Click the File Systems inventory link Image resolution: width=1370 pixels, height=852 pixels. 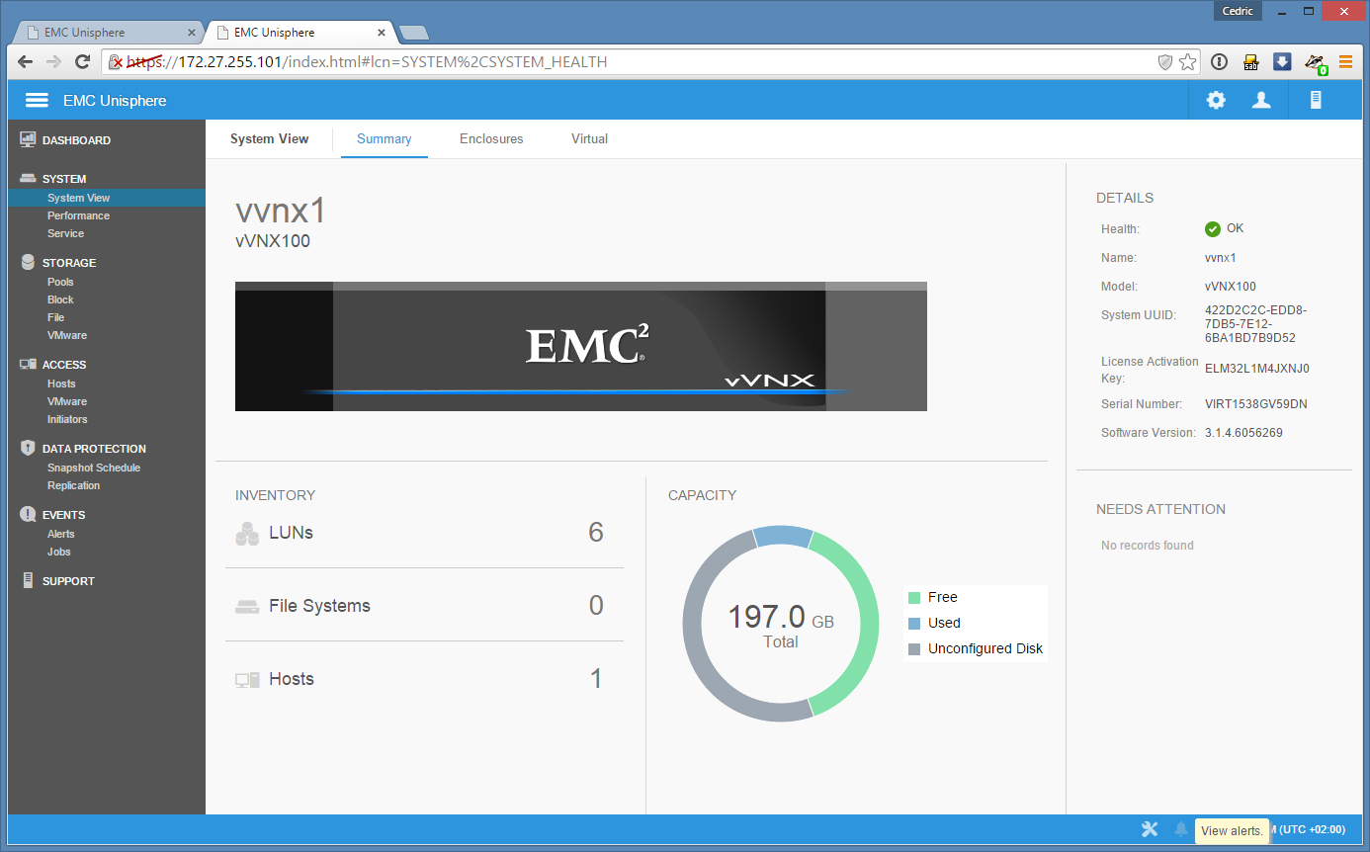pyautogui.click(x=319, y=606)
